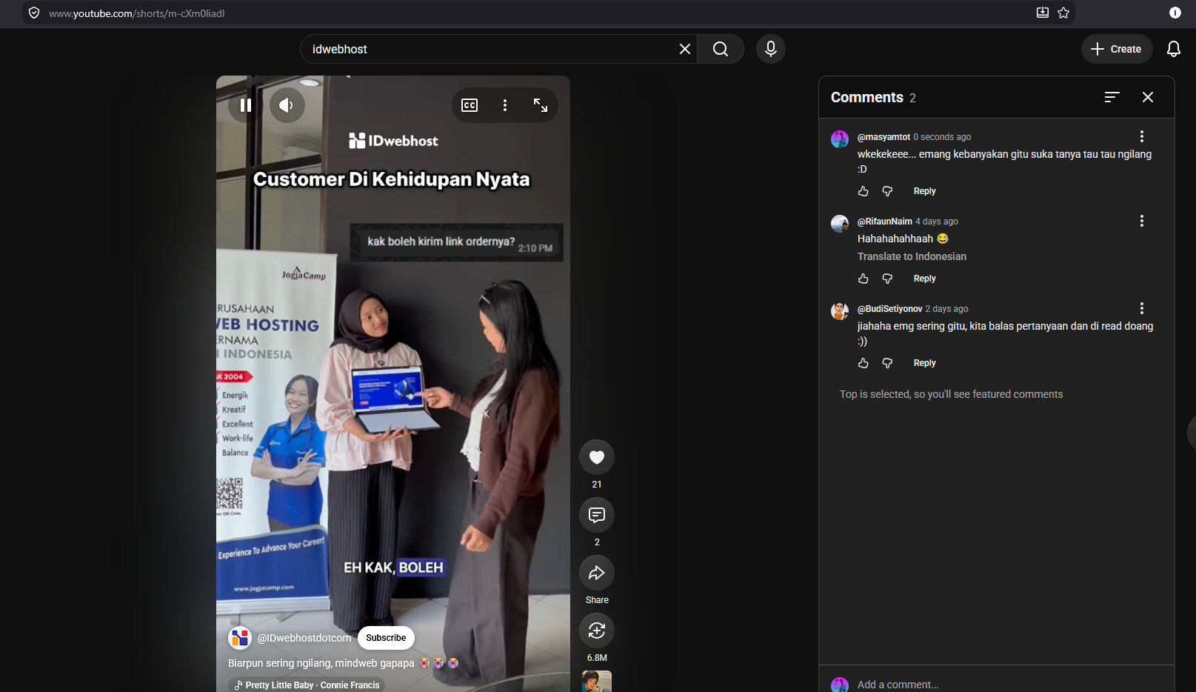Bookmark this page with the star
Screen dimensions: 1196x692
[1063, 13]
